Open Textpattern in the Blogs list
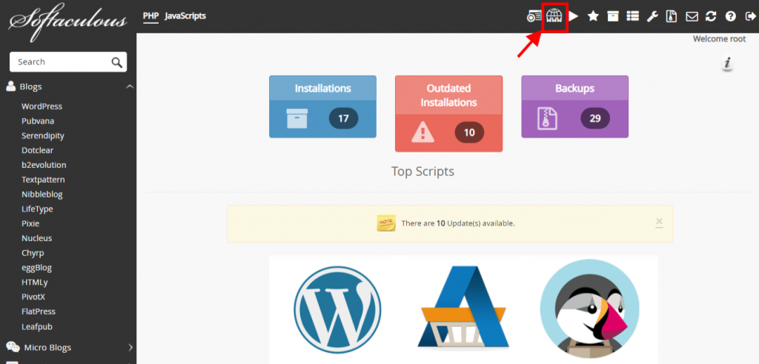Viewport: 759px width, 364px height. 43,180
